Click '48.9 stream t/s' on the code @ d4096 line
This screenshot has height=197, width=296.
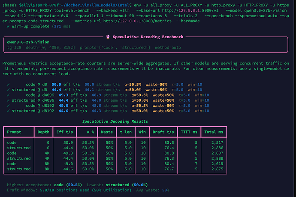pos(109,95)
